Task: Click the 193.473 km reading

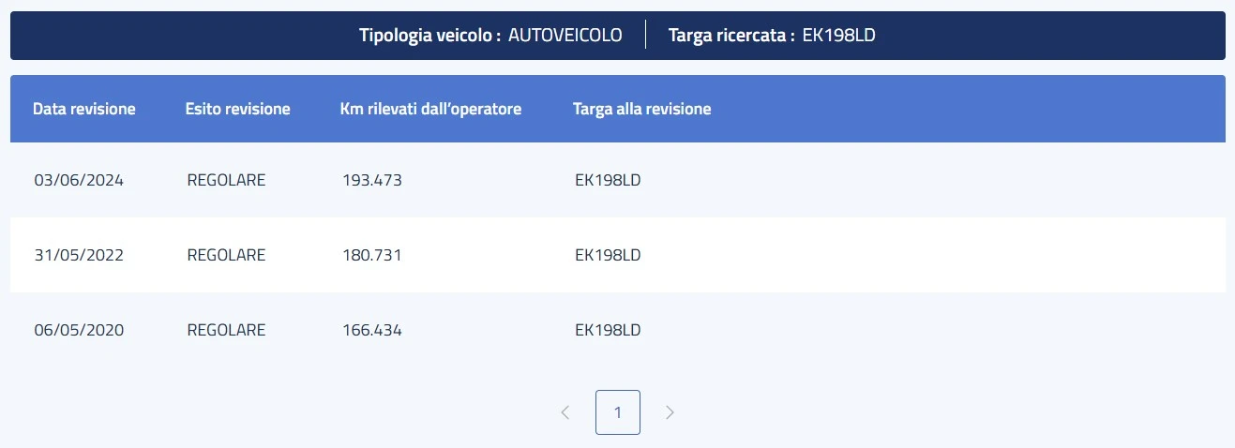Action: 372,180
